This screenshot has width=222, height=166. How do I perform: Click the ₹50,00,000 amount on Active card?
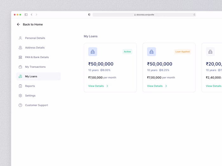[101, 64]
